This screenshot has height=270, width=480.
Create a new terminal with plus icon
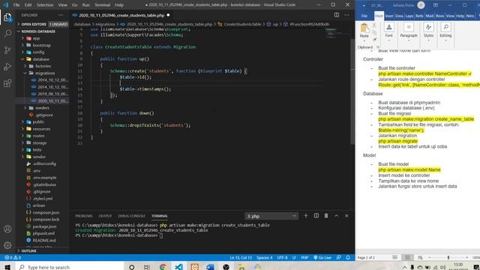305,216
